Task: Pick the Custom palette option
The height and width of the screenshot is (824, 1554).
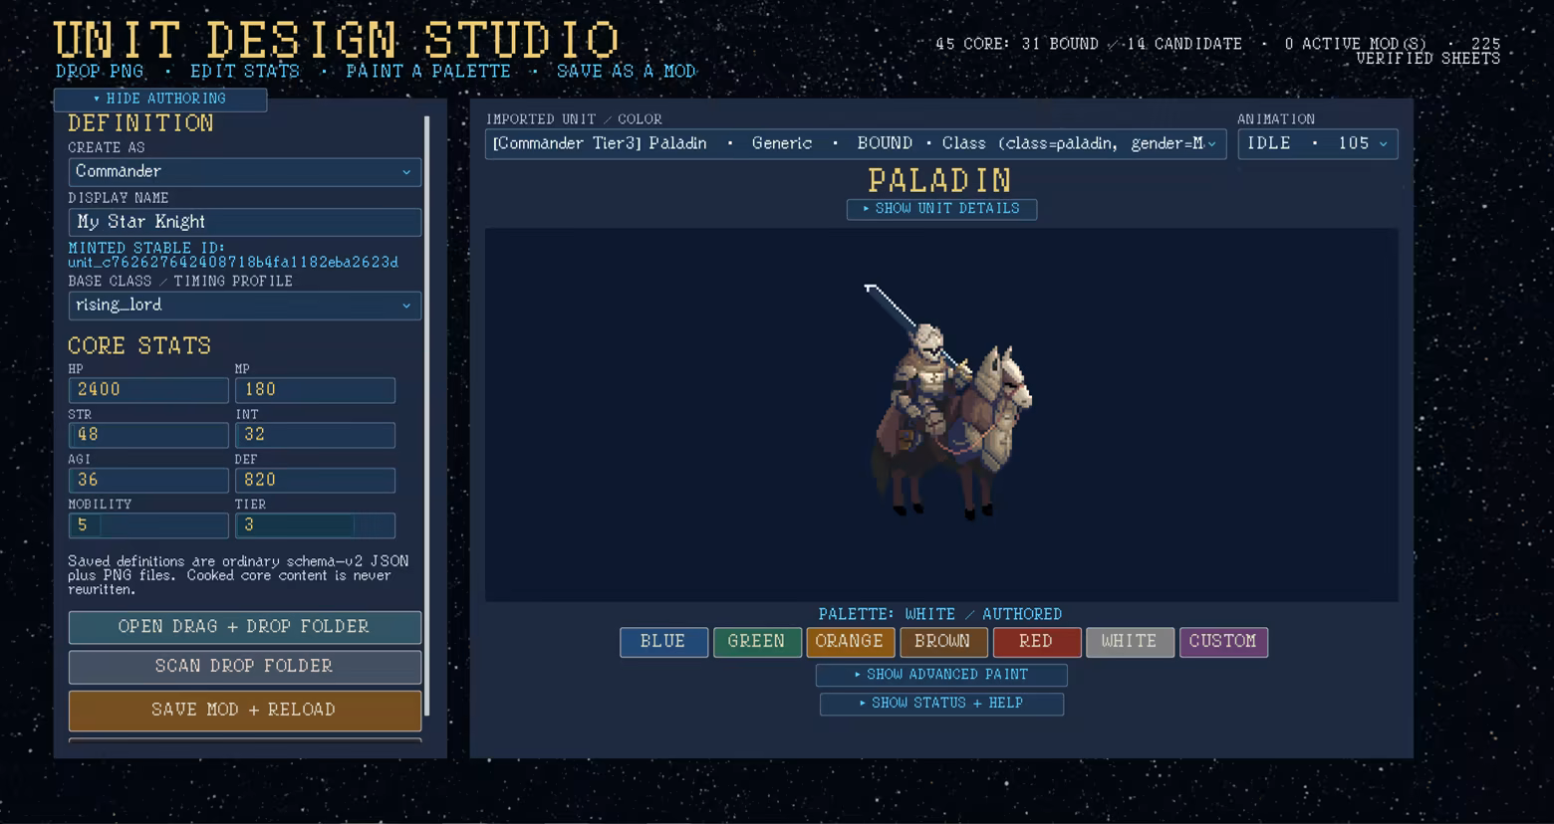Action: click(x=1223, y=642)
